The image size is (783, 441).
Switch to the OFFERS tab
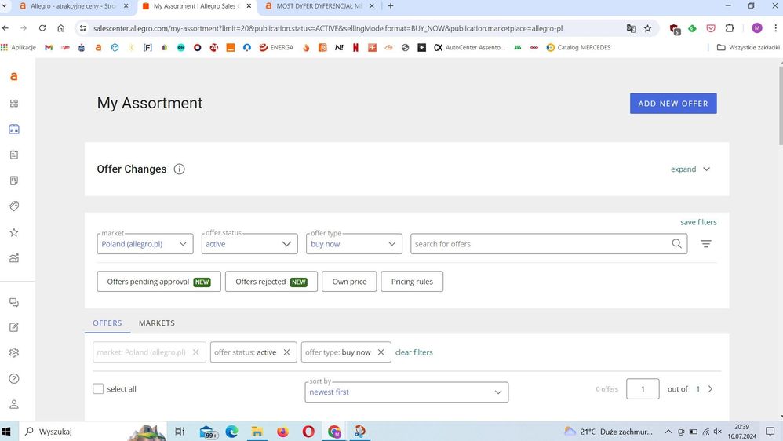107,323
